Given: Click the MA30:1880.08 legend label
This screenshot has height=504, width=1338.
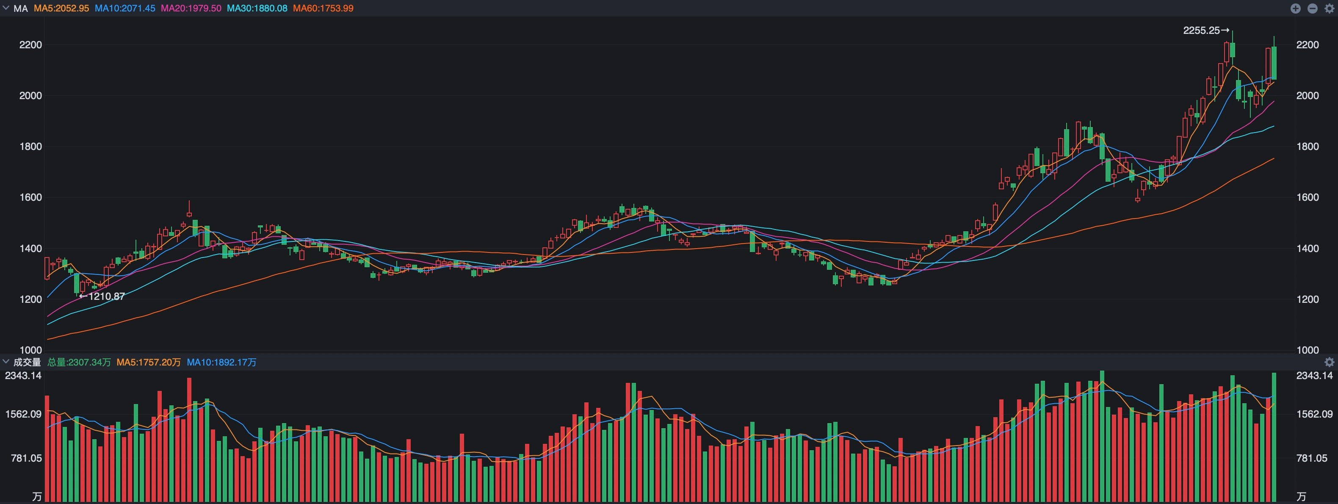Looking at the screenshot, I should (x=257, y=9).
